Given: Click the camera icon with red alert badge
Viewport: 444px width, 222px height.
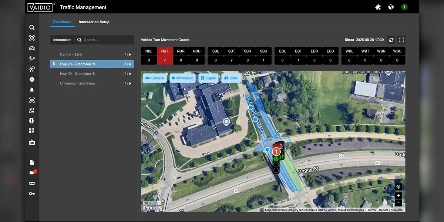Looking at the screenshot, I should [32, 173].
